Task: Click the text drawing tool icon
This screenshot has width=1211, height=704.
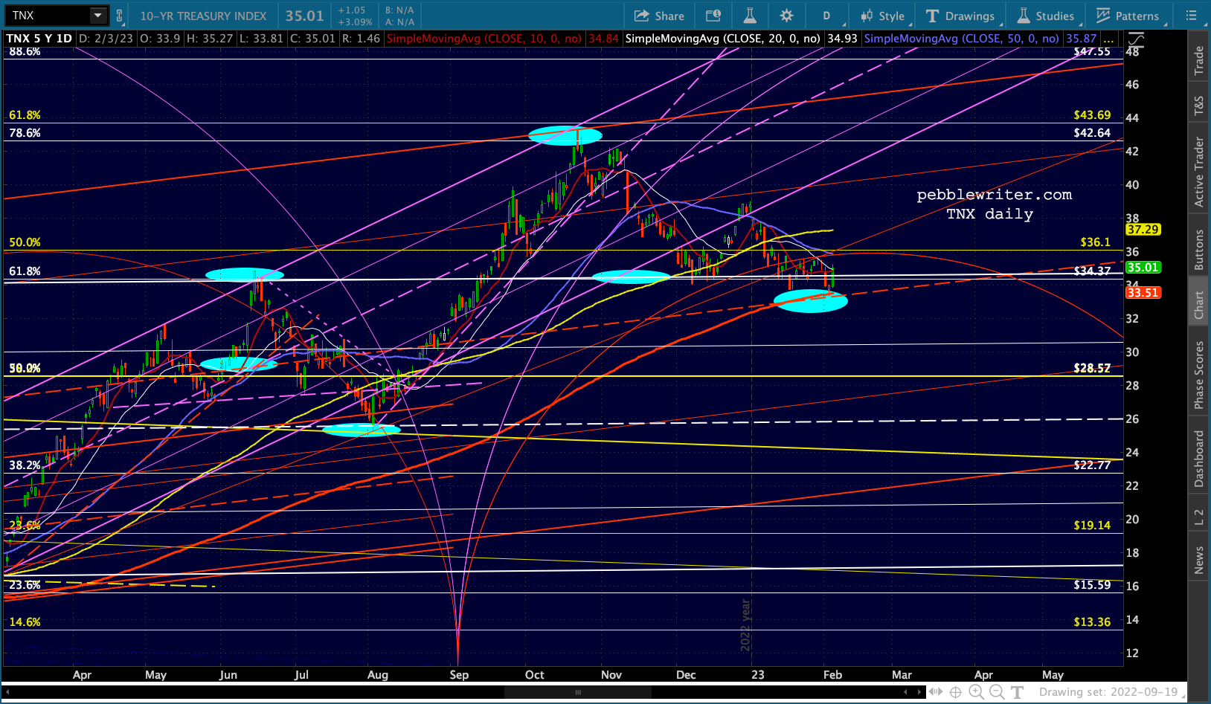Action: click(x=1018, y=692)
